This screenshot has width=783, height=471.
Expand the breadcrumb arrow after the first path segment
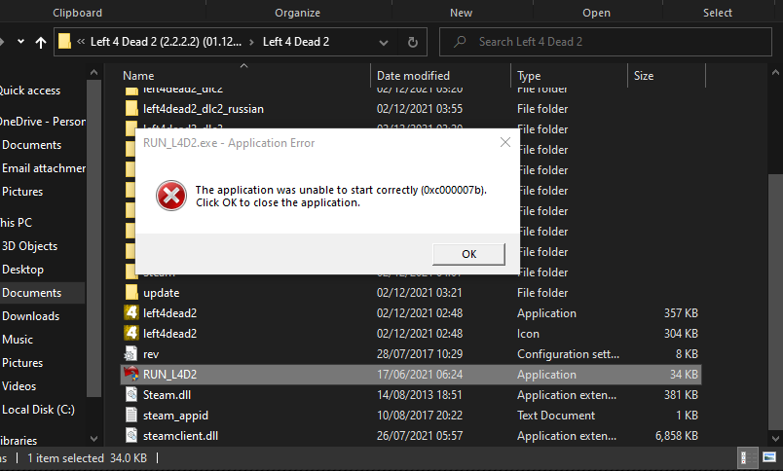[x=251, y=42]
